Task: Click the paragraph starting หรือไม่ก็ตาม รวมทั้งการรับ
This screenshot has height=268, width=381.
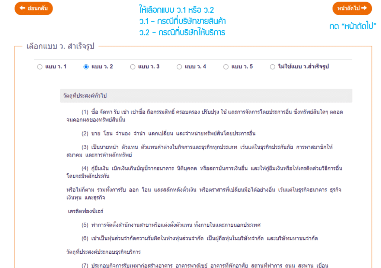Action: coord(204,193)
